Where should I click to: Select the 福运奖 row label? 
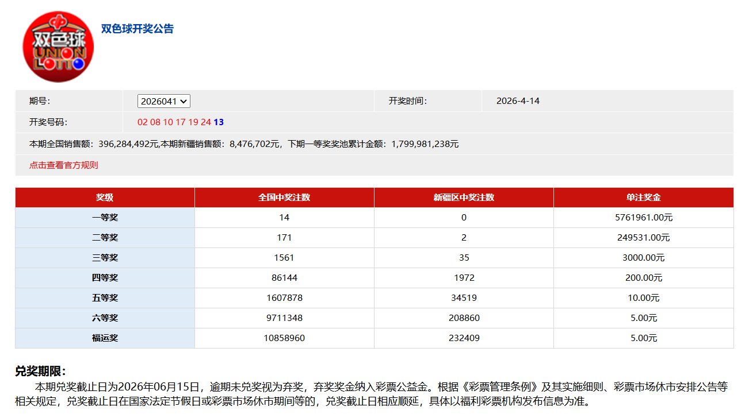pyautogui.click(x=105, y=338)
